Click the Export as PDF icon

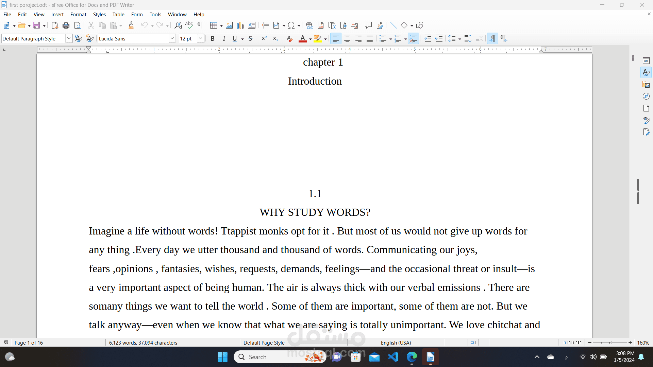pyautogui.click(x=55, y=25)
